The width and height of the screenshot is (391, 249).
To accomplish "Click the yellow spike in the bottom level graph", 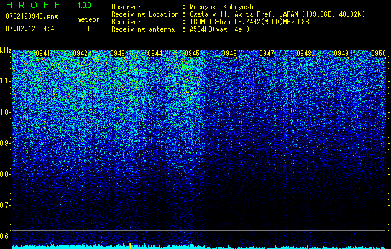I will pyautogui.click(x=130, y=245).
